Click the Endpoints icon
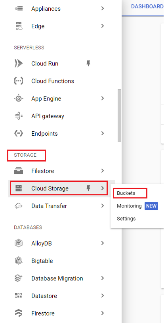This screenshot has width=166, height=323. pyautogui.click(x=19, y=133)
